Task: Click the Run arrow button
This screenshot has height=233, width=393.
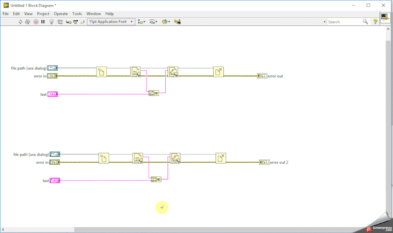Action: click(x=21, y=22)
